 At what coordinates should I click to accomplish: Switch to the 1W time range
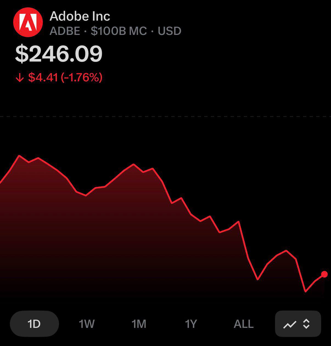[87, 324]
